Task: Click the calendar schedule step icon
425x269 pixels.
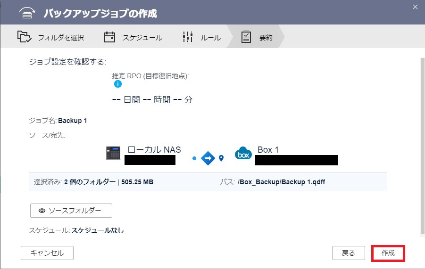Action: (x=109, y=37)
